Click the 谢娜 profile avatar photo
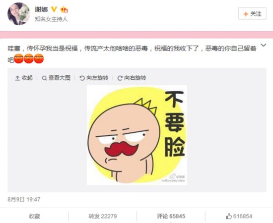Screen dimensions: 273x223 pyautogui.click(x=19, y=14)
